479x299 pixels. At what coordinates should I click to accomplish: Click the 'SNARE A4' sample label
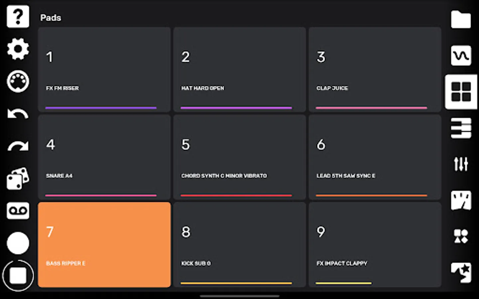coord(59,176)
